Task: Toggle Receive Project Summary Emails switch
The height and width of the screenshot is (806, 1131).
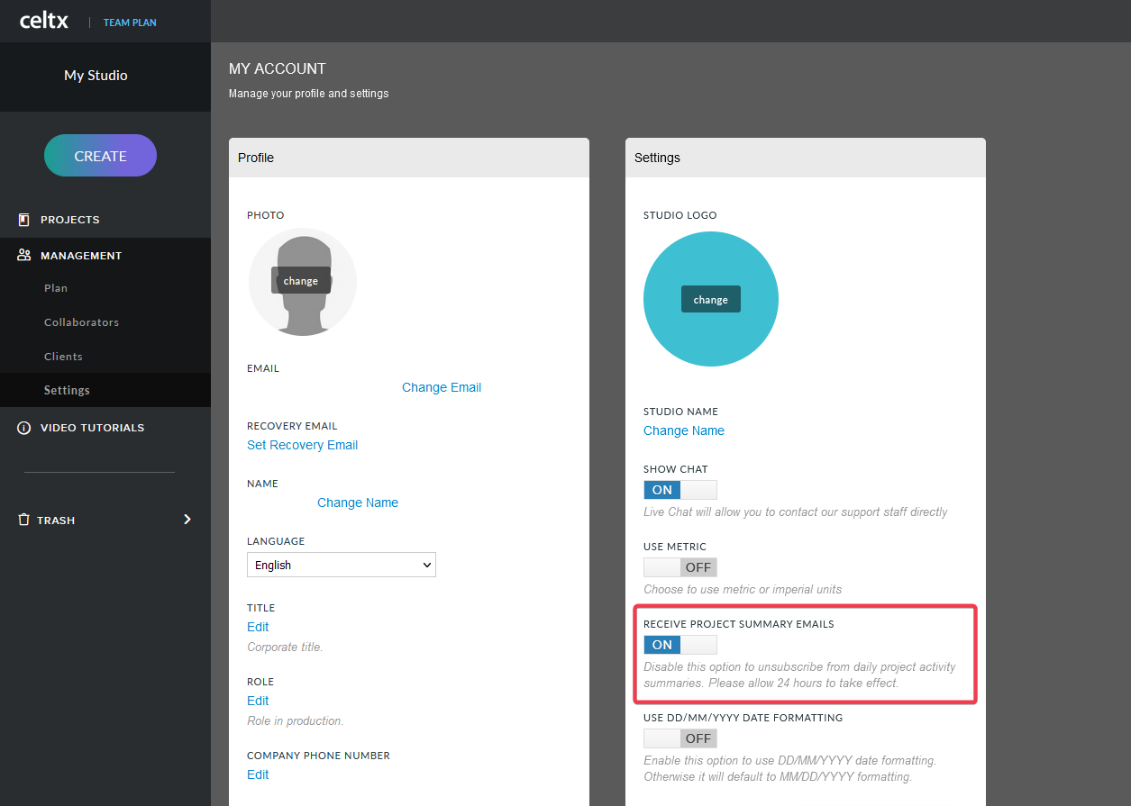Action: 680,645
